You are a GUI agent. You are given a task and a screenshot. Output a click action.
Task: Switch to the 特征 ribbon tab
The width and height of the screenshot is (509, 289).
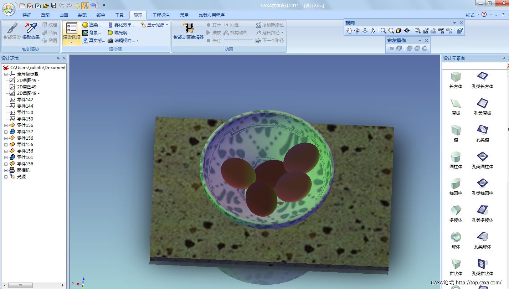pos(27,15)
